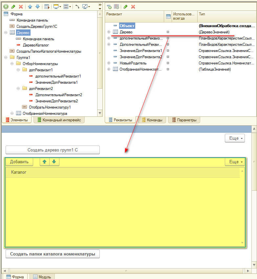Viewport: 257px width, 279px height.
Task: Switch to the Команды tab
Action: pos(152,120)
